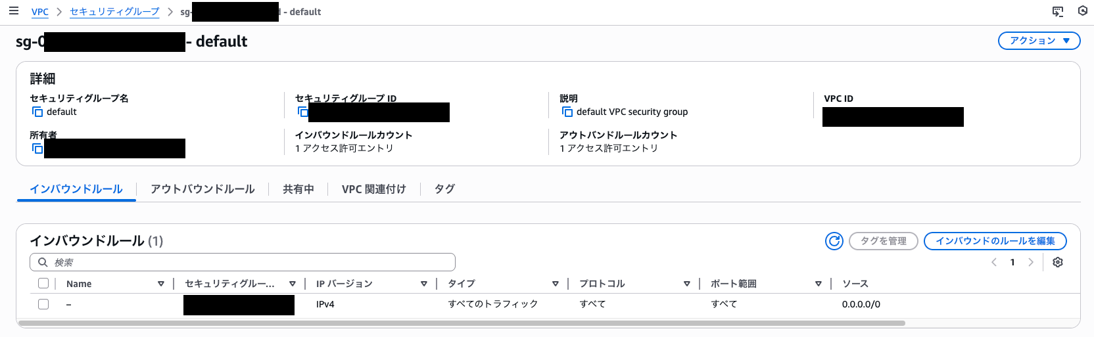Copy the description default VPC security group
The image size is (1094, 337).
click(x=567, y=112)
